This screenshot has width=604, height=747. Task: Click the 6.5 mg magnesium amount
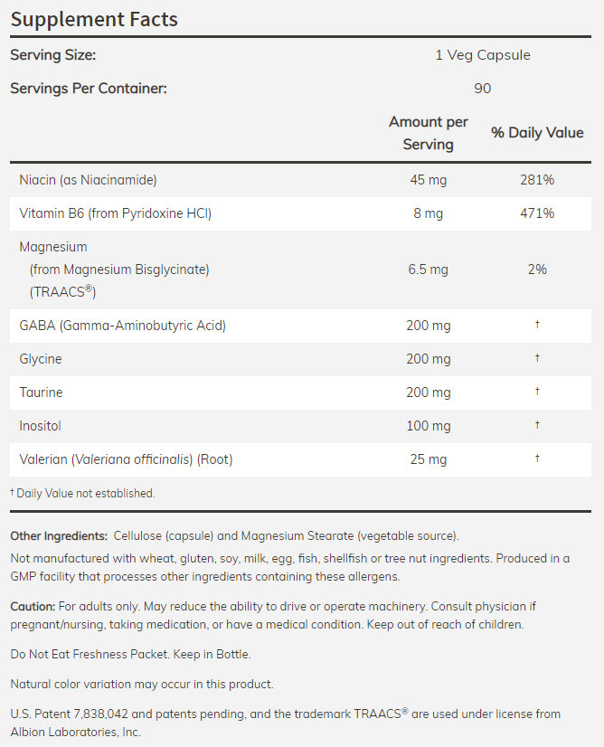pos(428,269)
